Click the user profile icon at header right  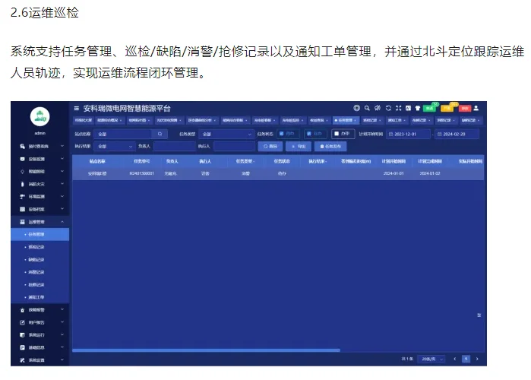[476, 108]
